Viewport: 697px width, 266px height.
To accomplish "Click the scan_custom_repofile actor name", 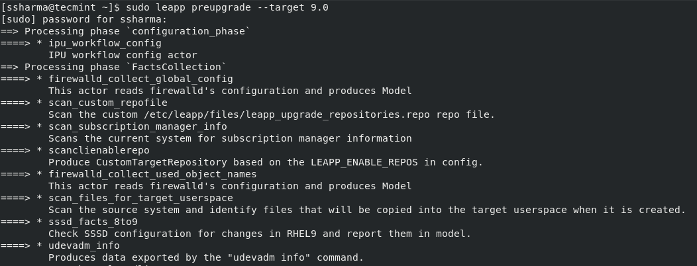I will [108, 103].
